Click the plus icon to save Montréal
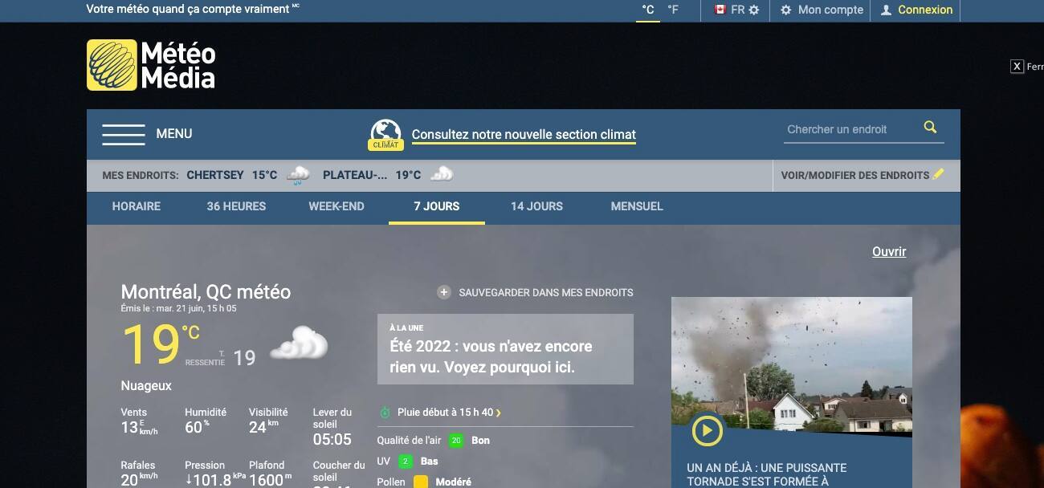This screenshot has width=1044, height=488. (443, 292)
